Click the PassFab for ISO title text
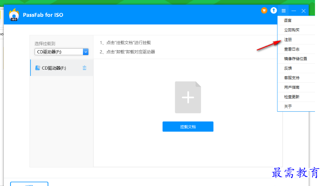The height and width of the screenshot is (186, 323). click(x=43, y=15)
